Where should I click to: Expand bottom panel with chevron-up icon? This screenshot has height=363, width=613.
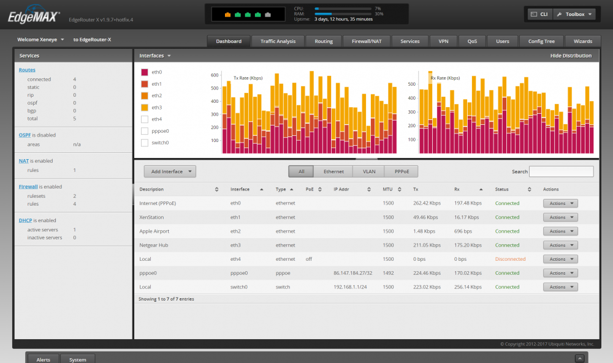(580, 358)
